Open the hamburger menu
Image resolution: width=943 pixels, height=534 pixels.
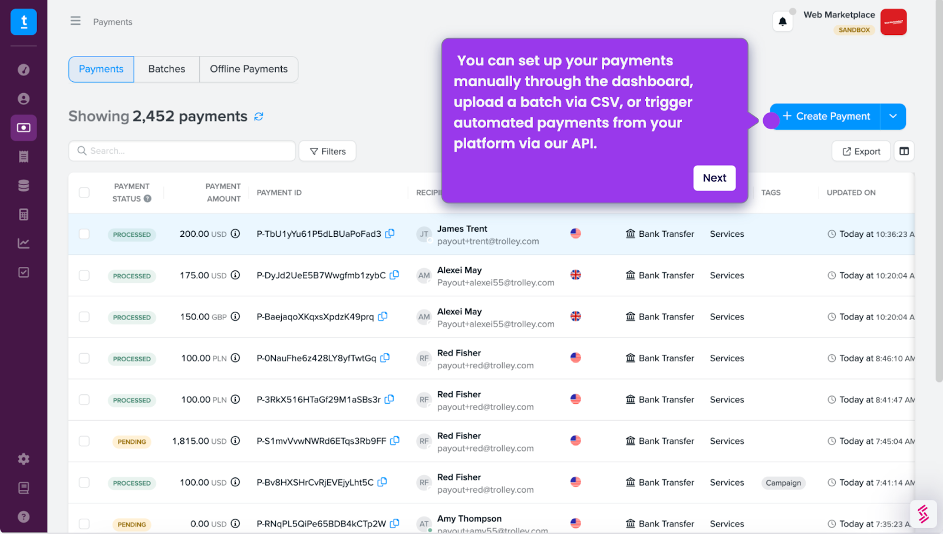point(75,21)
